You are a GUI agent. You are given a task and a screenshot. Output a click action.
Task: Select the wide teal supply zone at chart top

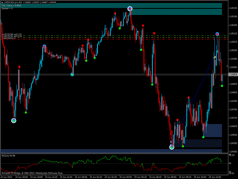[112, 5]
